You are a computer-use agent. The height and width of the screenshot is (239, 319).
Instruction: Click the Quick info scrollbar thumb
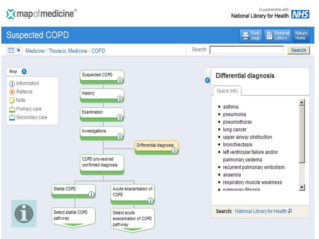(x=302, y=134)
